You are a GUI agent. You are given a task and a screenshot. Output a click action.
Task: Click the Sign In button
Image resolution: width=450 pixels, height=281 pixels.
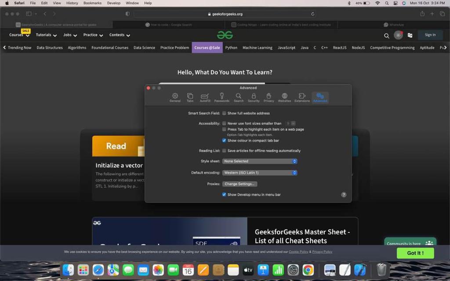pos(430,35)
